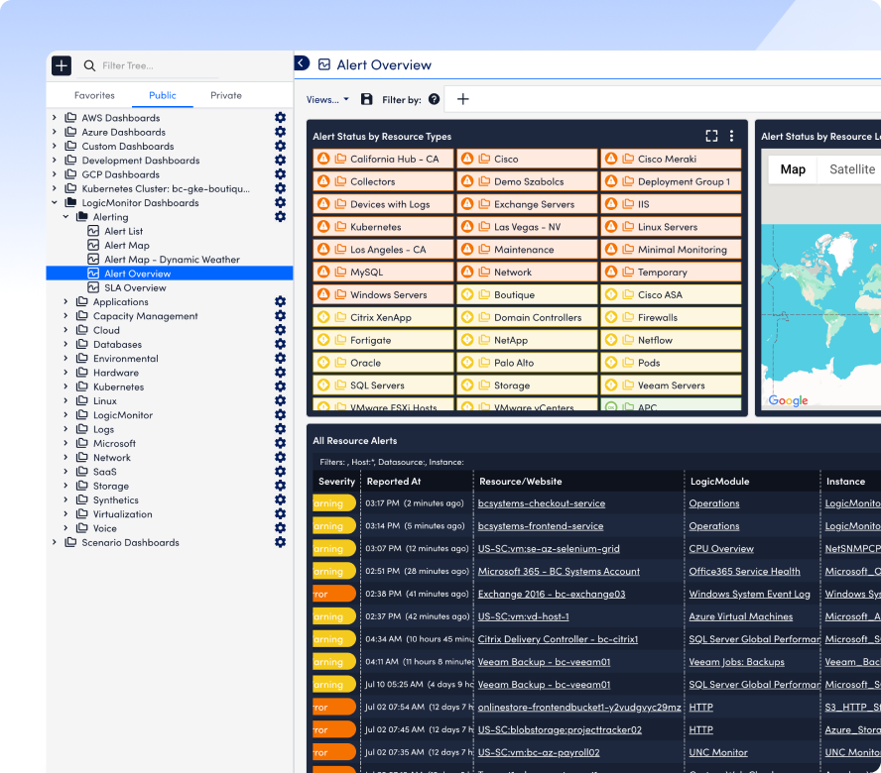Click the alert icon beside California Hub - CA

[x=323, y=159]
